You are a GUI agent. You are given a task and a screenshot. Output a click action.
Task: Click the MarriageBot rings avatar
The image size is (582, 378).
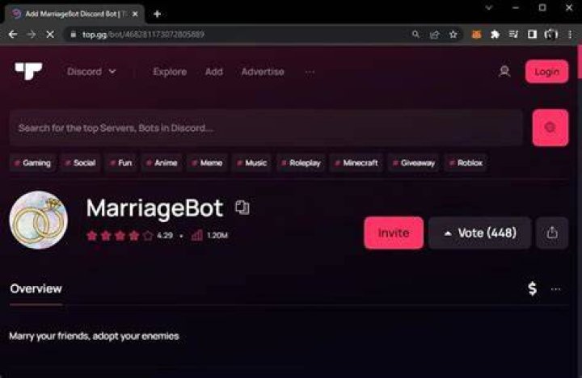[39, 220]
